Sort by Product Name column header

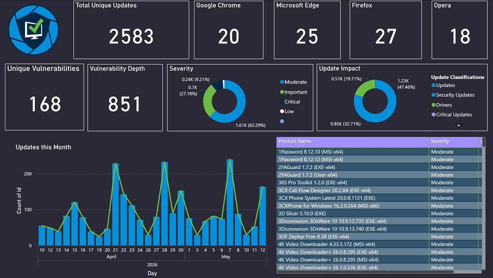pyautogui.click(x=352, y=141)
